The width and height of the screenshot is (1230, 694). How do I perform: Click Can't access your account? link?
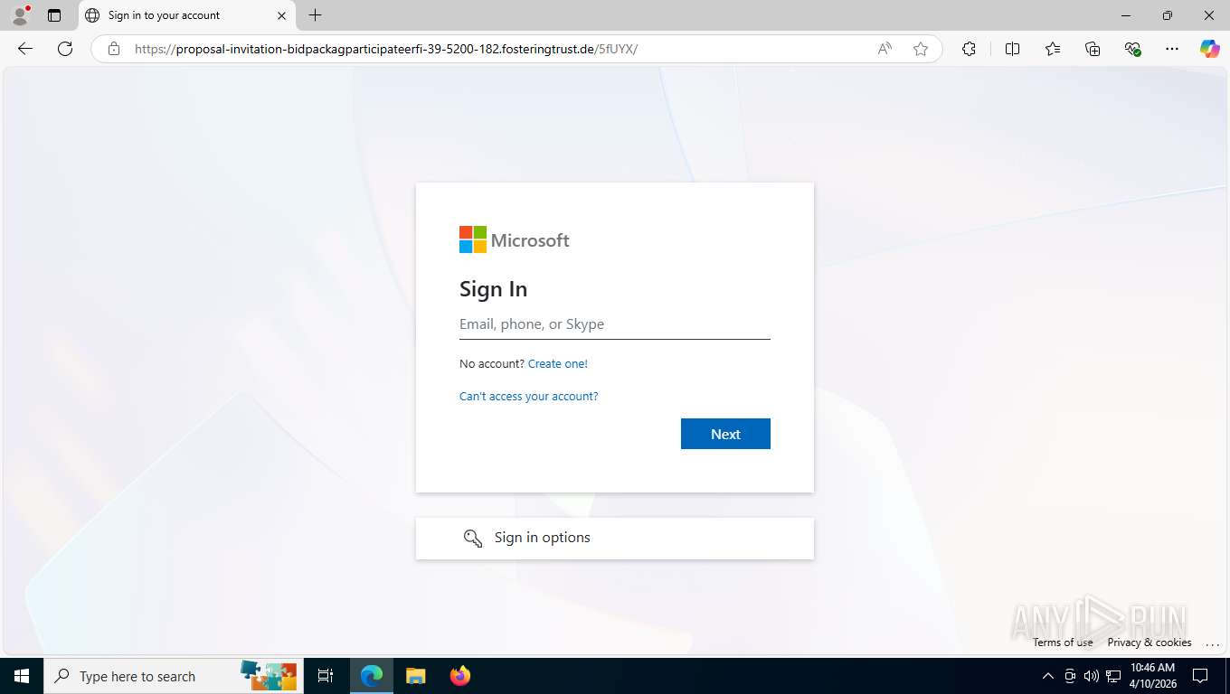[x=528, y=396]
